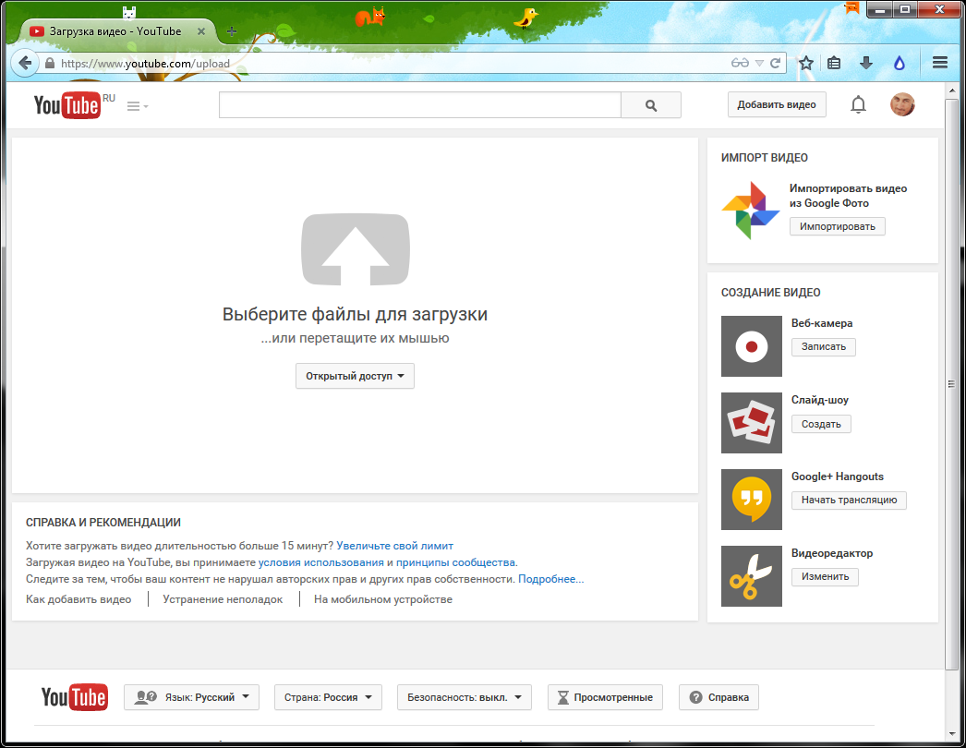Click the Подробнее... link
This screenshot has width=966, height=748.
coord(550,579)
